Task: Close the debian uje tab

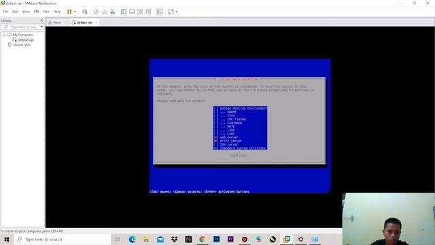Action: point(97,22)
